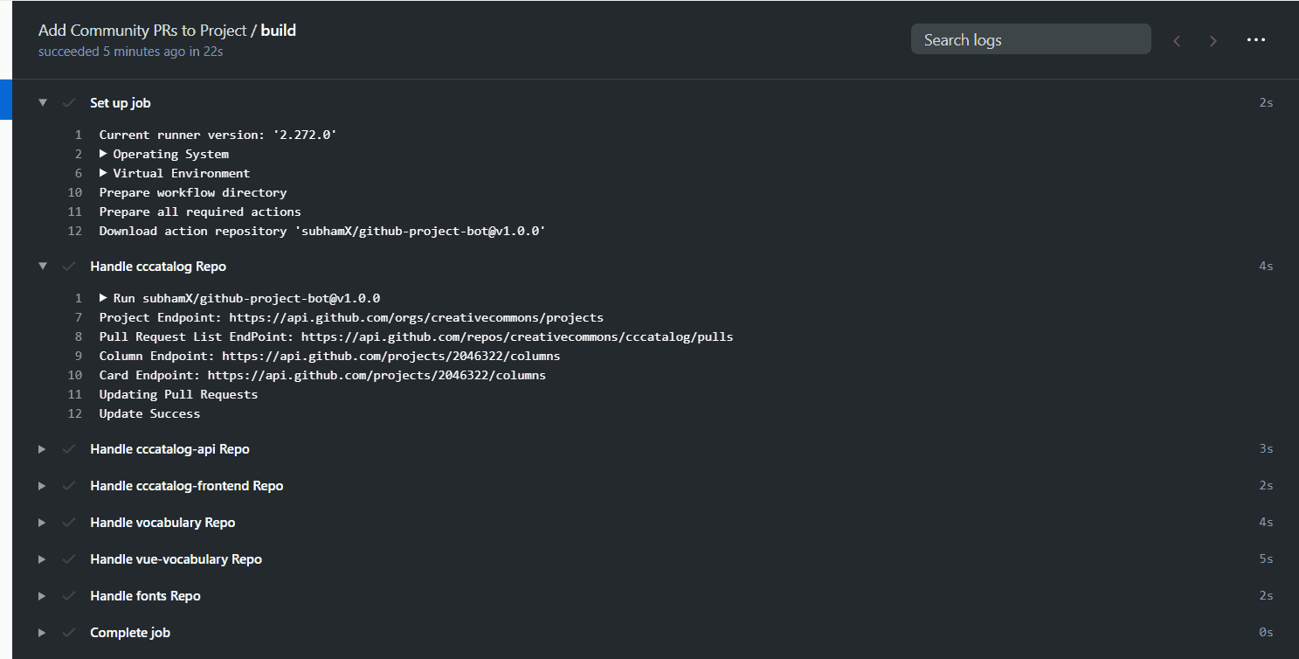Select the Set up job step title
Screen dimensions: 1299x659
121,103
